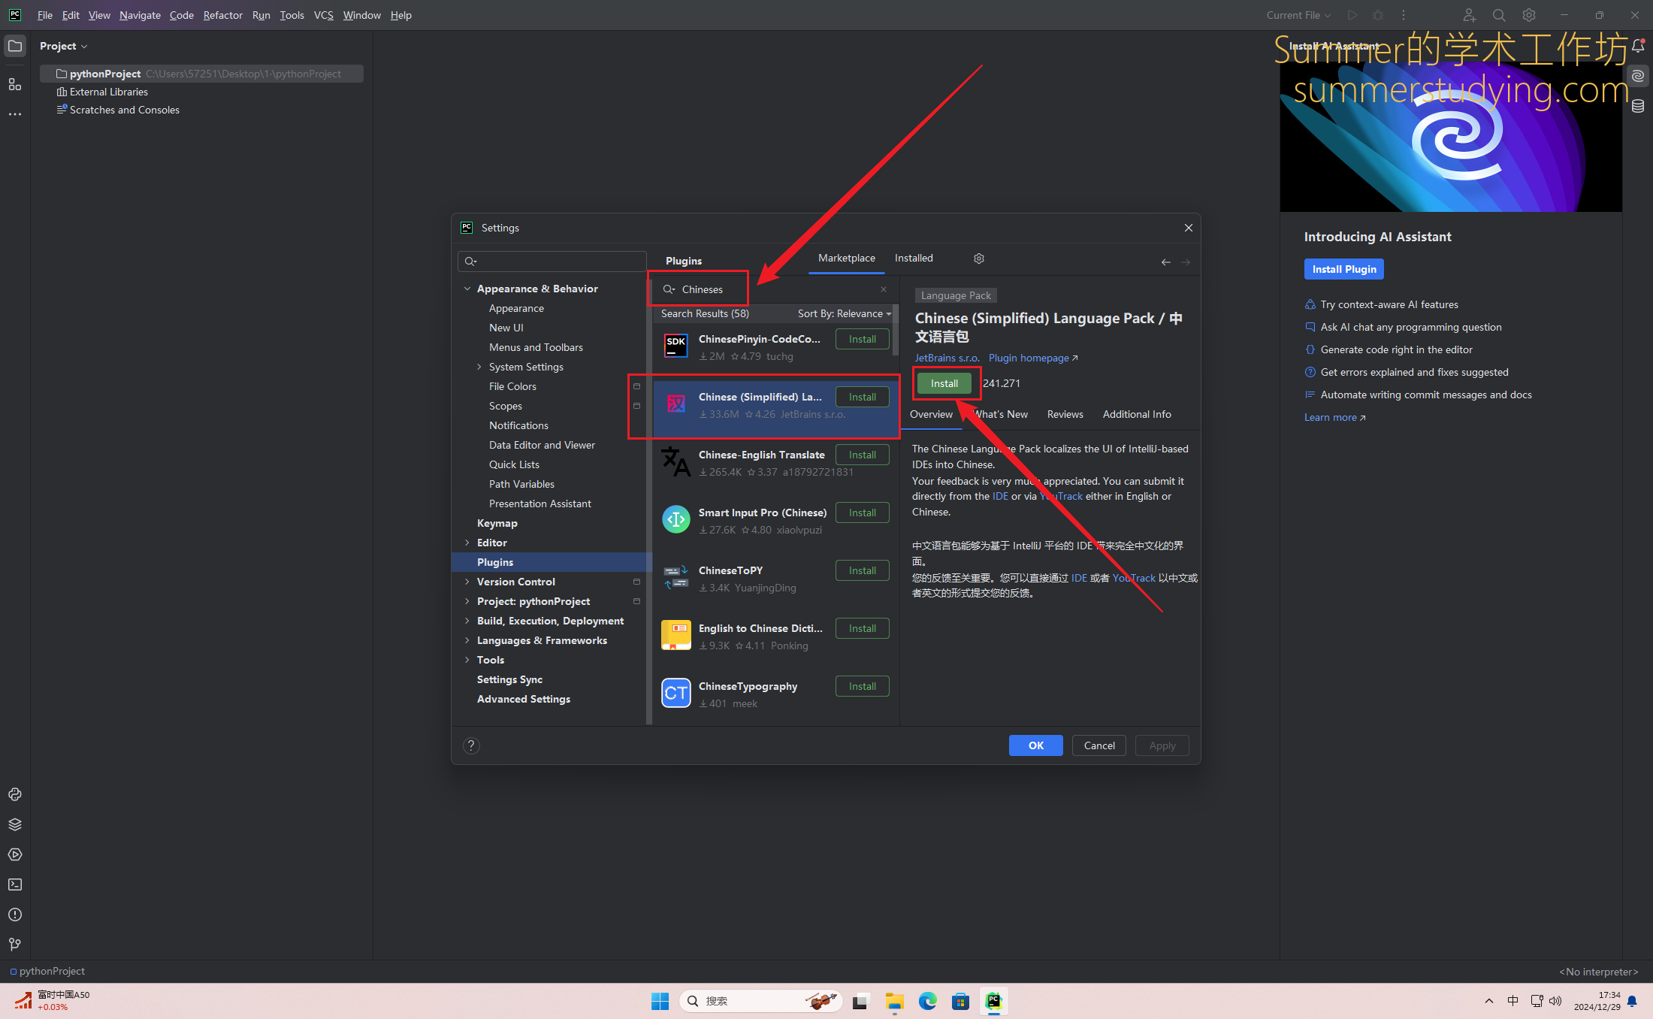Open the Terminal tool window icon
The image size is (1653, 1019).
15,884
